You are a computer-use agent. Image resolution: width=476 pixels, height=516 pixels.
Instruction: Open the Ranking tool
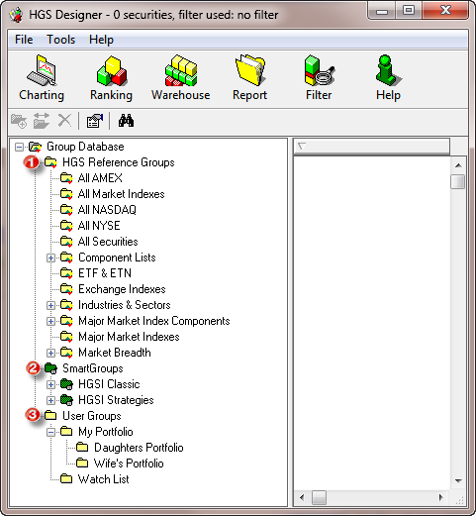111,78
